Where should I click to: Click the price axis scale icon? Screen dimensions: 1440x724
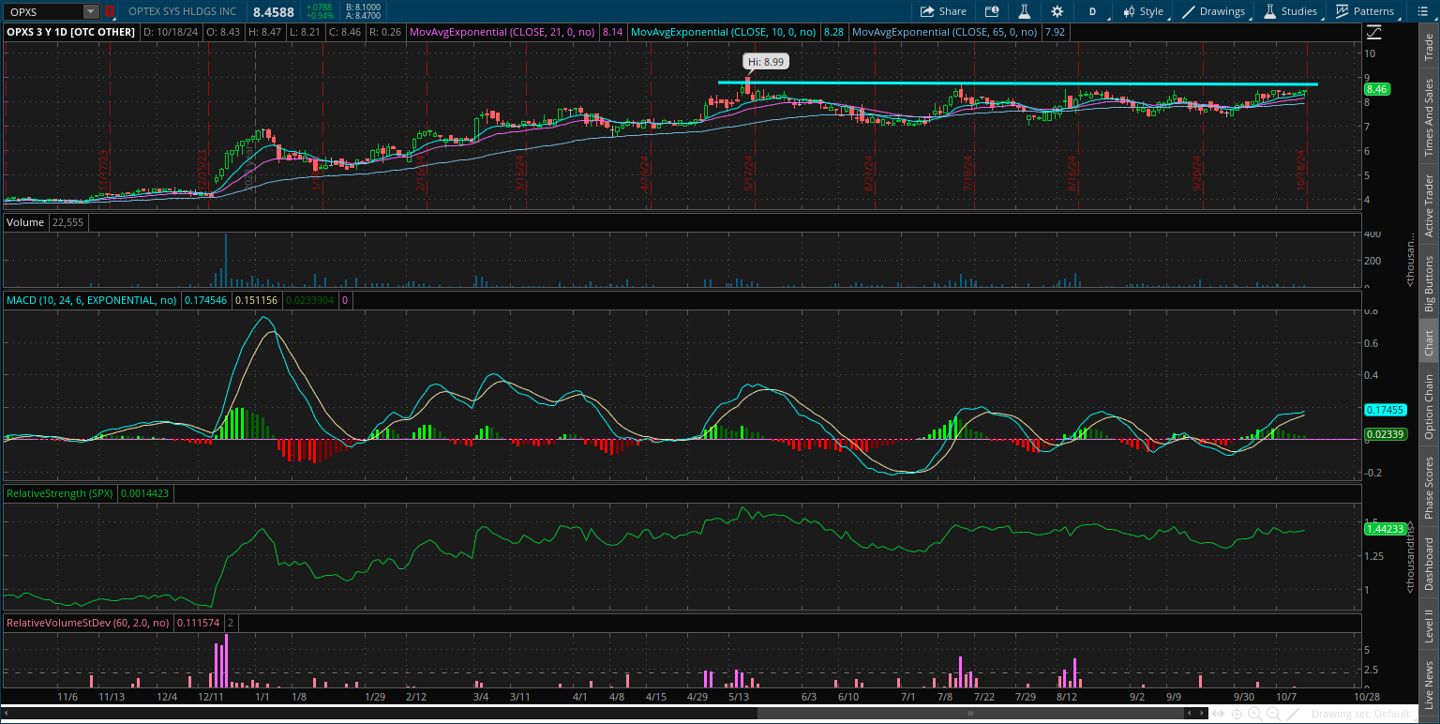coord(1374,31)
